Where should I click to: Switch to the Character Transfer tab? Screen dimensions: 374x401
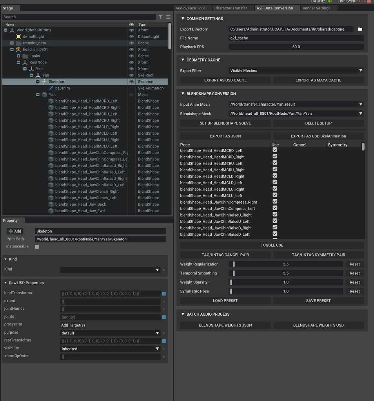tap(231, 8)
